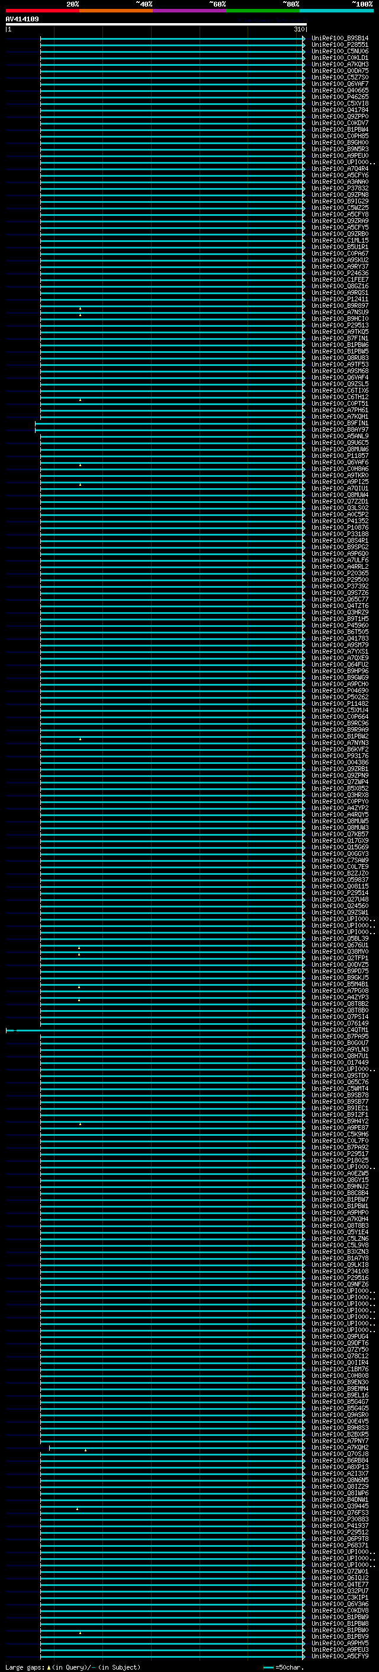The width and height of the screenshot is (379, 1672).
Task: Click the hit label UniRef100_Q40665
Action: click(x=340, y=90)
